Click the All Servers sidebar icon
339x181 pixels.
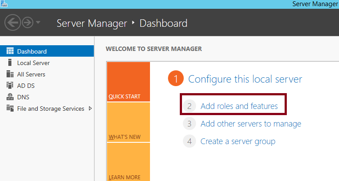(10, 74)
